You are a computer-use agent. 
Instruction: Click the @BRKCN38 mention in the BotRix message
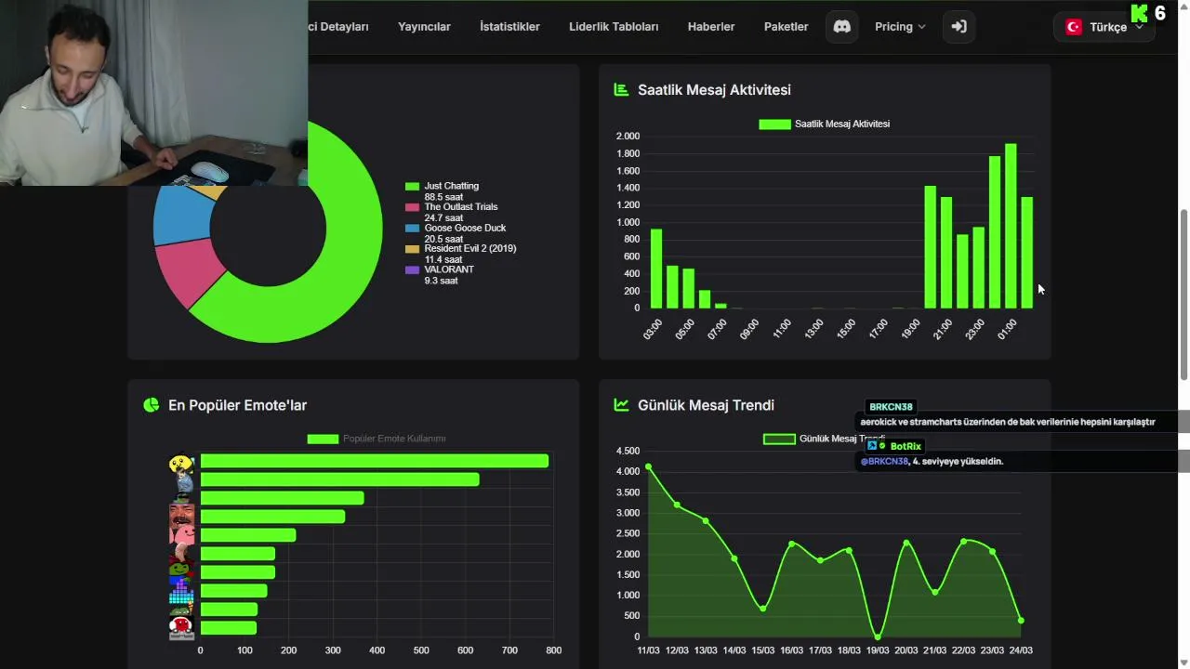(884, 462)
